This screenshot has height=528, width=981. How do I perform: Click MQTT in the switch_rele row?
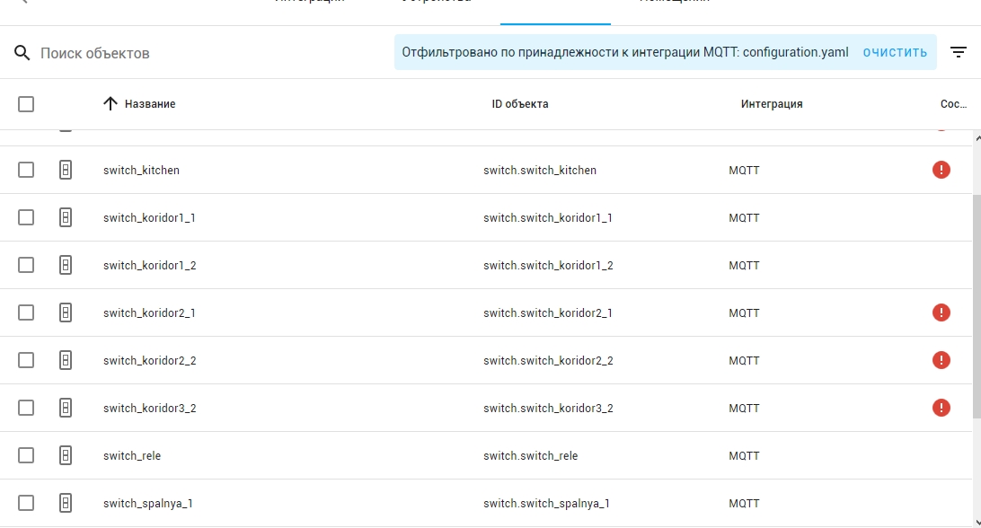tap(744, 455)
